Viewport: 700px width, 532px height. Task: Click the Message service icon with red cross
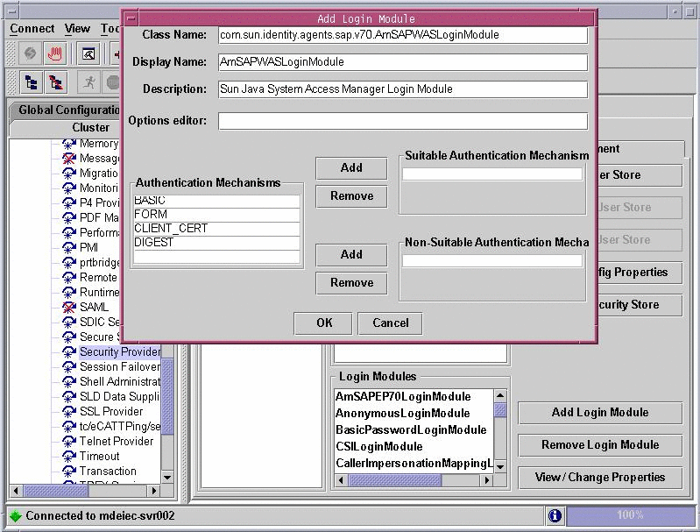click(68, 158)
